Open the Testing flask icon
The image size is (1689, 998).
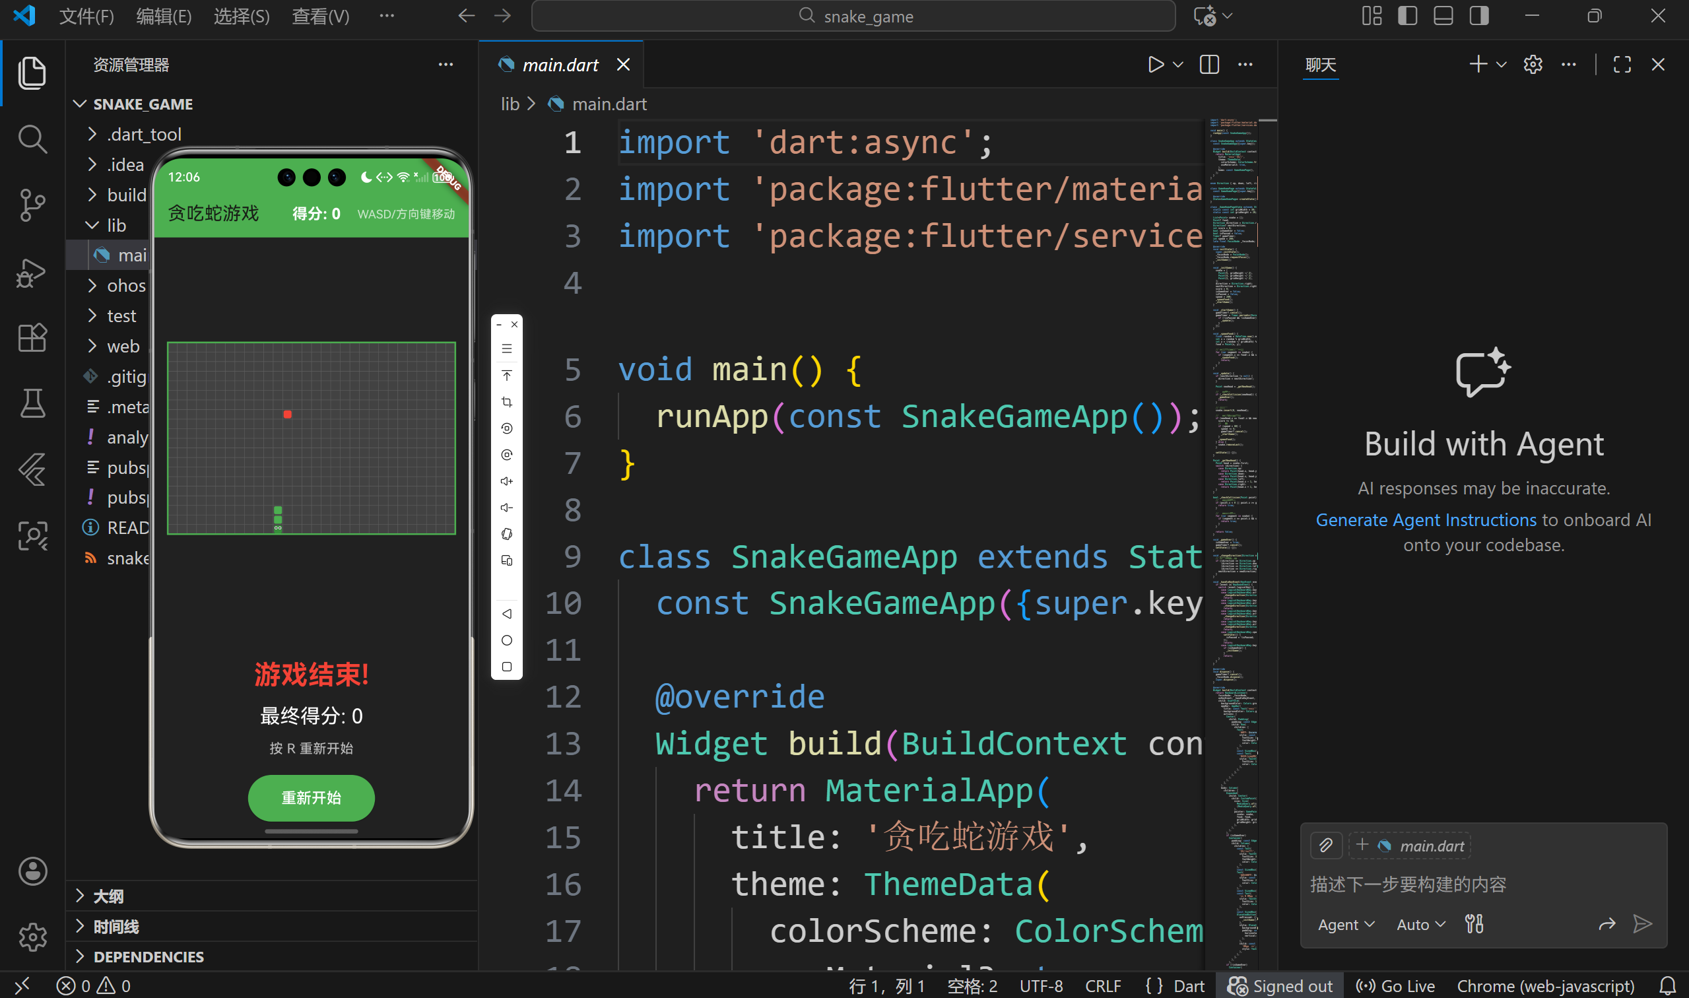point(32,403)
